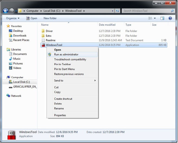Screen dimensions: 178x143
Task: Choose Pin to Taskbar
Action: (x=72, y=64)
